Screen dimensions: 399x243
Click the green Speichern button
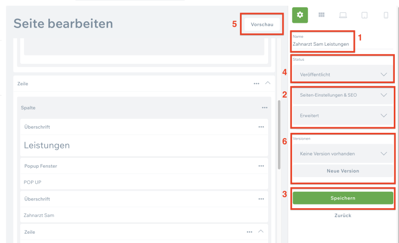click(x=342, y=198)
